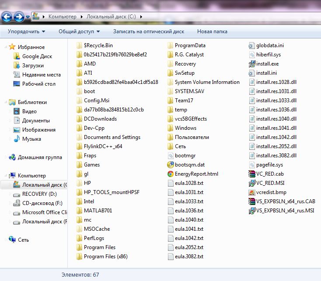Click Домашняя группа icon
Viewport: 321px width, 281px height.
pos(12,157)
